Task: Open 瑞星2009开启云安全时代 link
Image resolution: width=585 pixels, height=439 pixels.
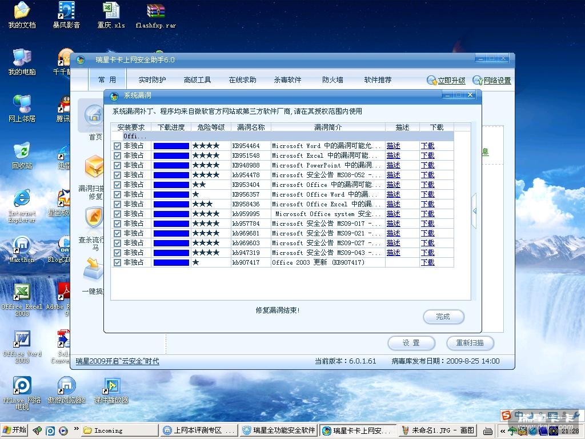Action: click(117, 361)
